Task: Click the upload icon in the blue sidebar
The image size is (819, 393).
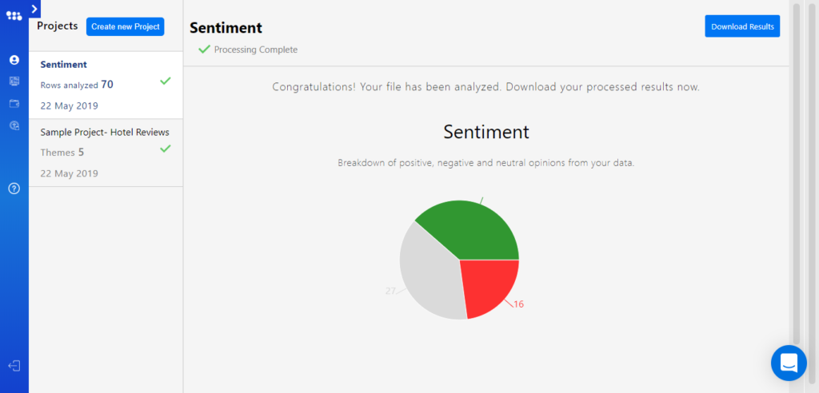Action: [x=14, y=125]
